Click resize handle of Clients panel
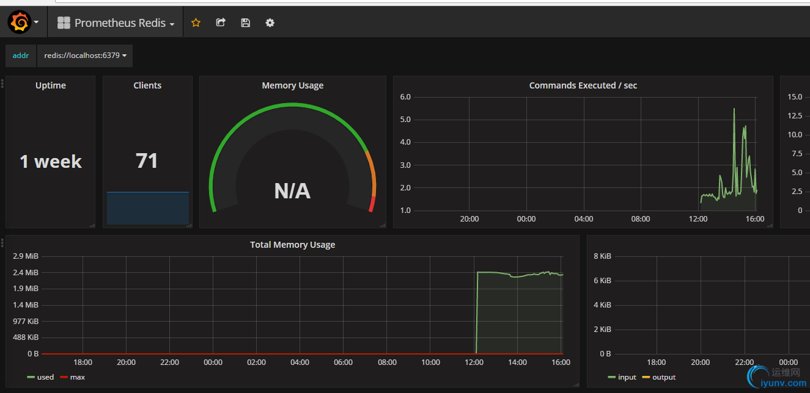This screenshot has height=393, width=810. (189, 225)
